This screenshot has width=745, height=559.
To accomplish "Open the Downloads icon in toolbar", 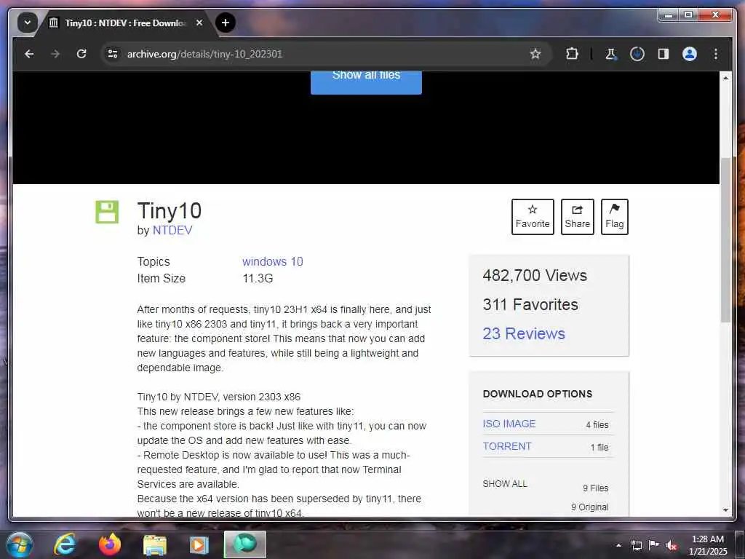I will [x=637, y=54].
